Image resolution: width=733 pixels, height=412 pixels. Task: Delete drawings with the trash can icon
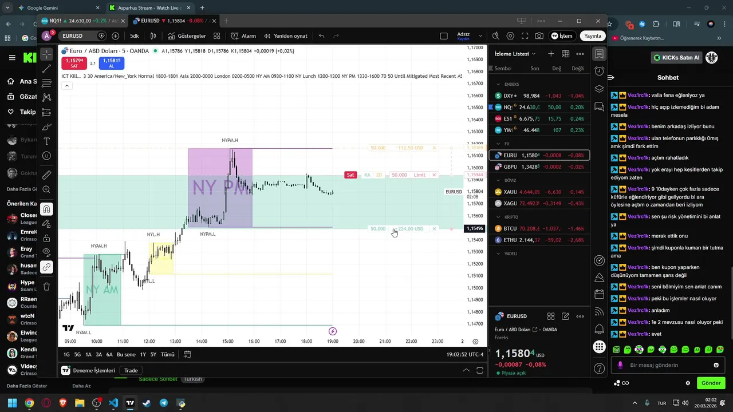[47, 286]
